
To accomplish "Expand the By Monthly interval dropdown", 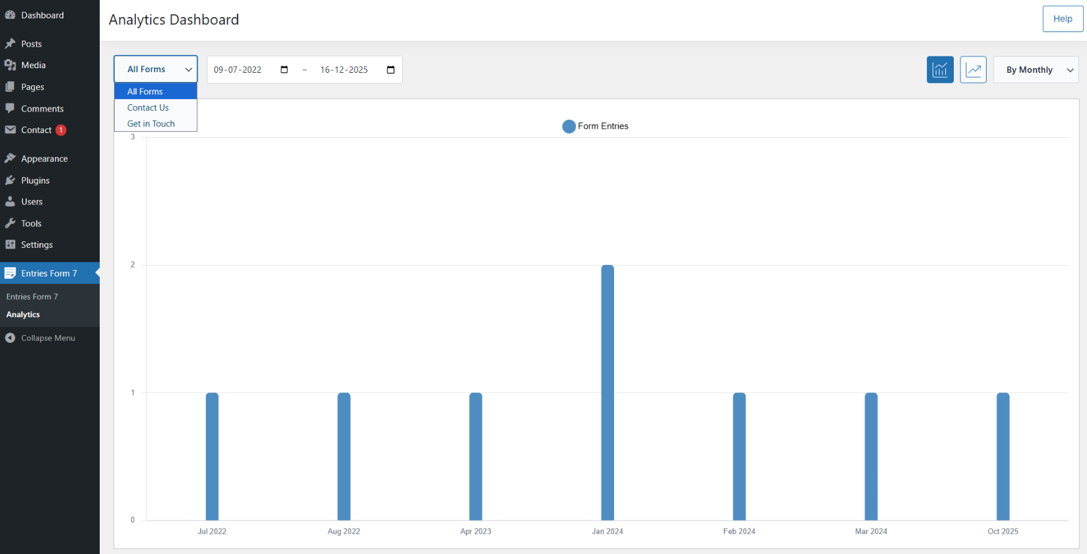I will (x=1035, y=69).
